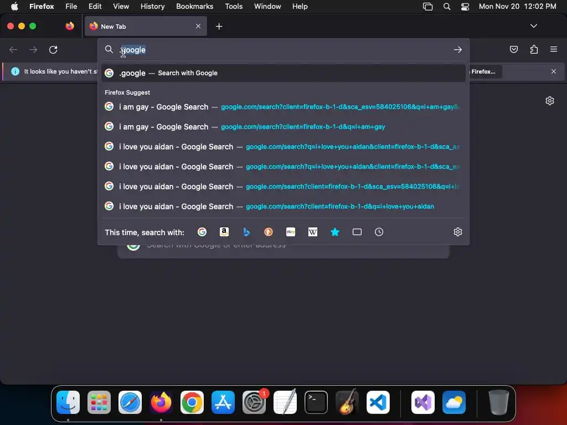The image size is (567, 425).
Task: Search this time with eBay
Action: pos(291,232)
